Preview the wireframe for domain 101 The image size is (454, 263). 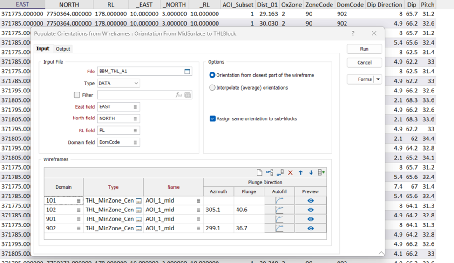click(311, 201)
